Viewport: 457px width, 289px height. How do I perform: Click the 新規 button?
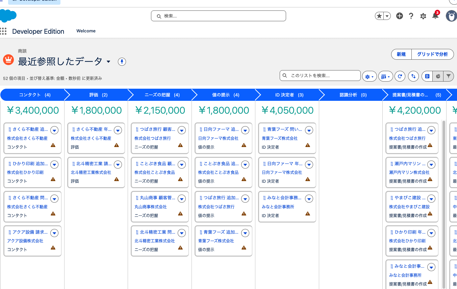point(401,54)
